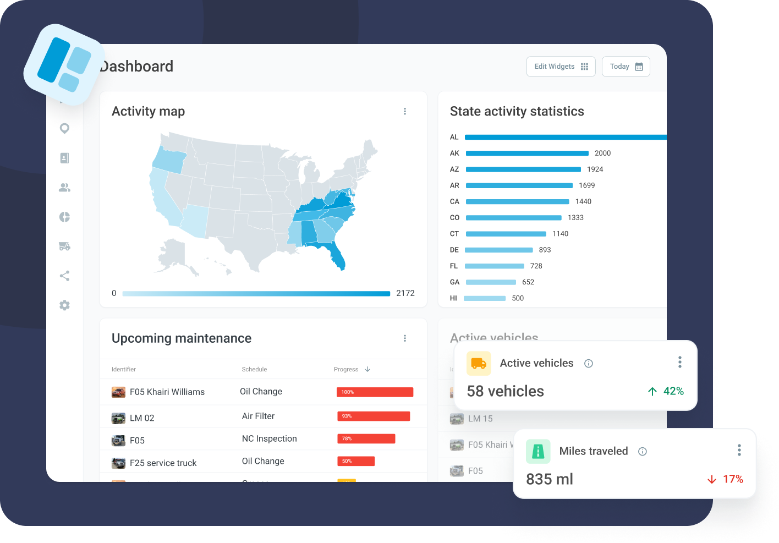Click the F25 service truck thumbnail
The image size is (779, 543).
point(118,463)
